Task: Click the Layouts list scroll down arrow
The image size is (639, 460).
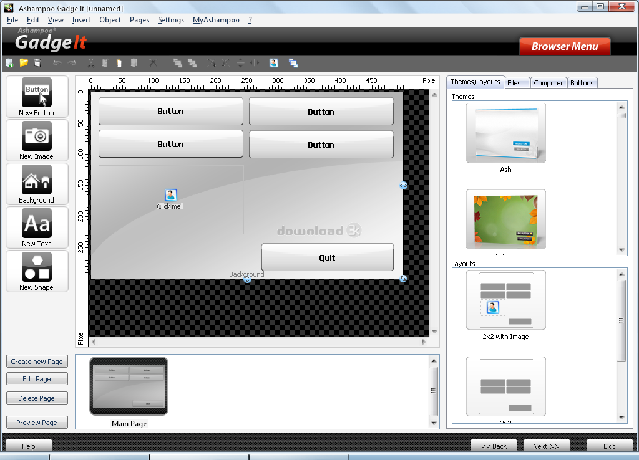Action: (622, 417)
